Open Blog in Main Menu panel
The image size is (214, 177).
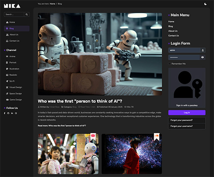170,26
